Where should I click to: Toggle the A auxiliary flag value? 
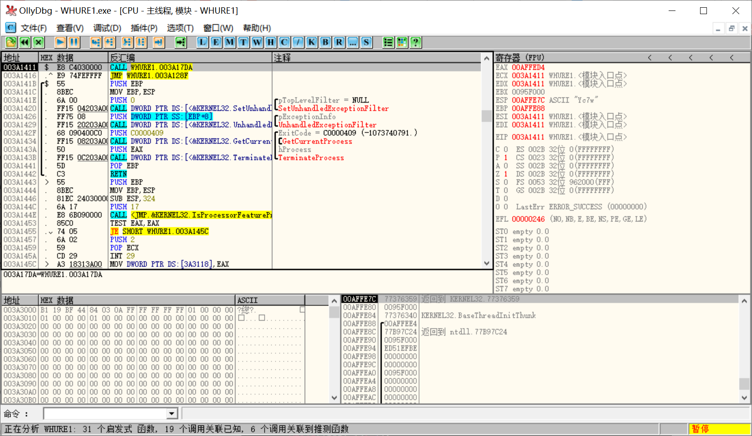(x=506, y=166)
